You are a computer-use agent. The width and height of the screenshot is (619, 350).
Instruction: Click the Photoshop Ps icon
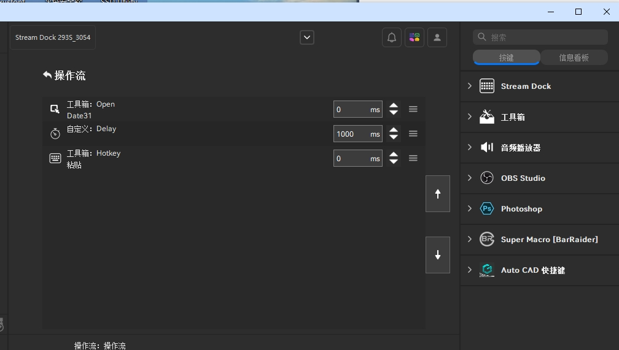pyautogui.click(x=487, y=209)
